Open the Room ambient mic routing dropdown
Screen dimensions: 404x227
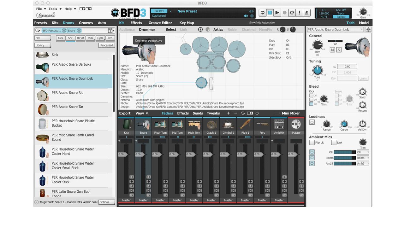point(363,158)
